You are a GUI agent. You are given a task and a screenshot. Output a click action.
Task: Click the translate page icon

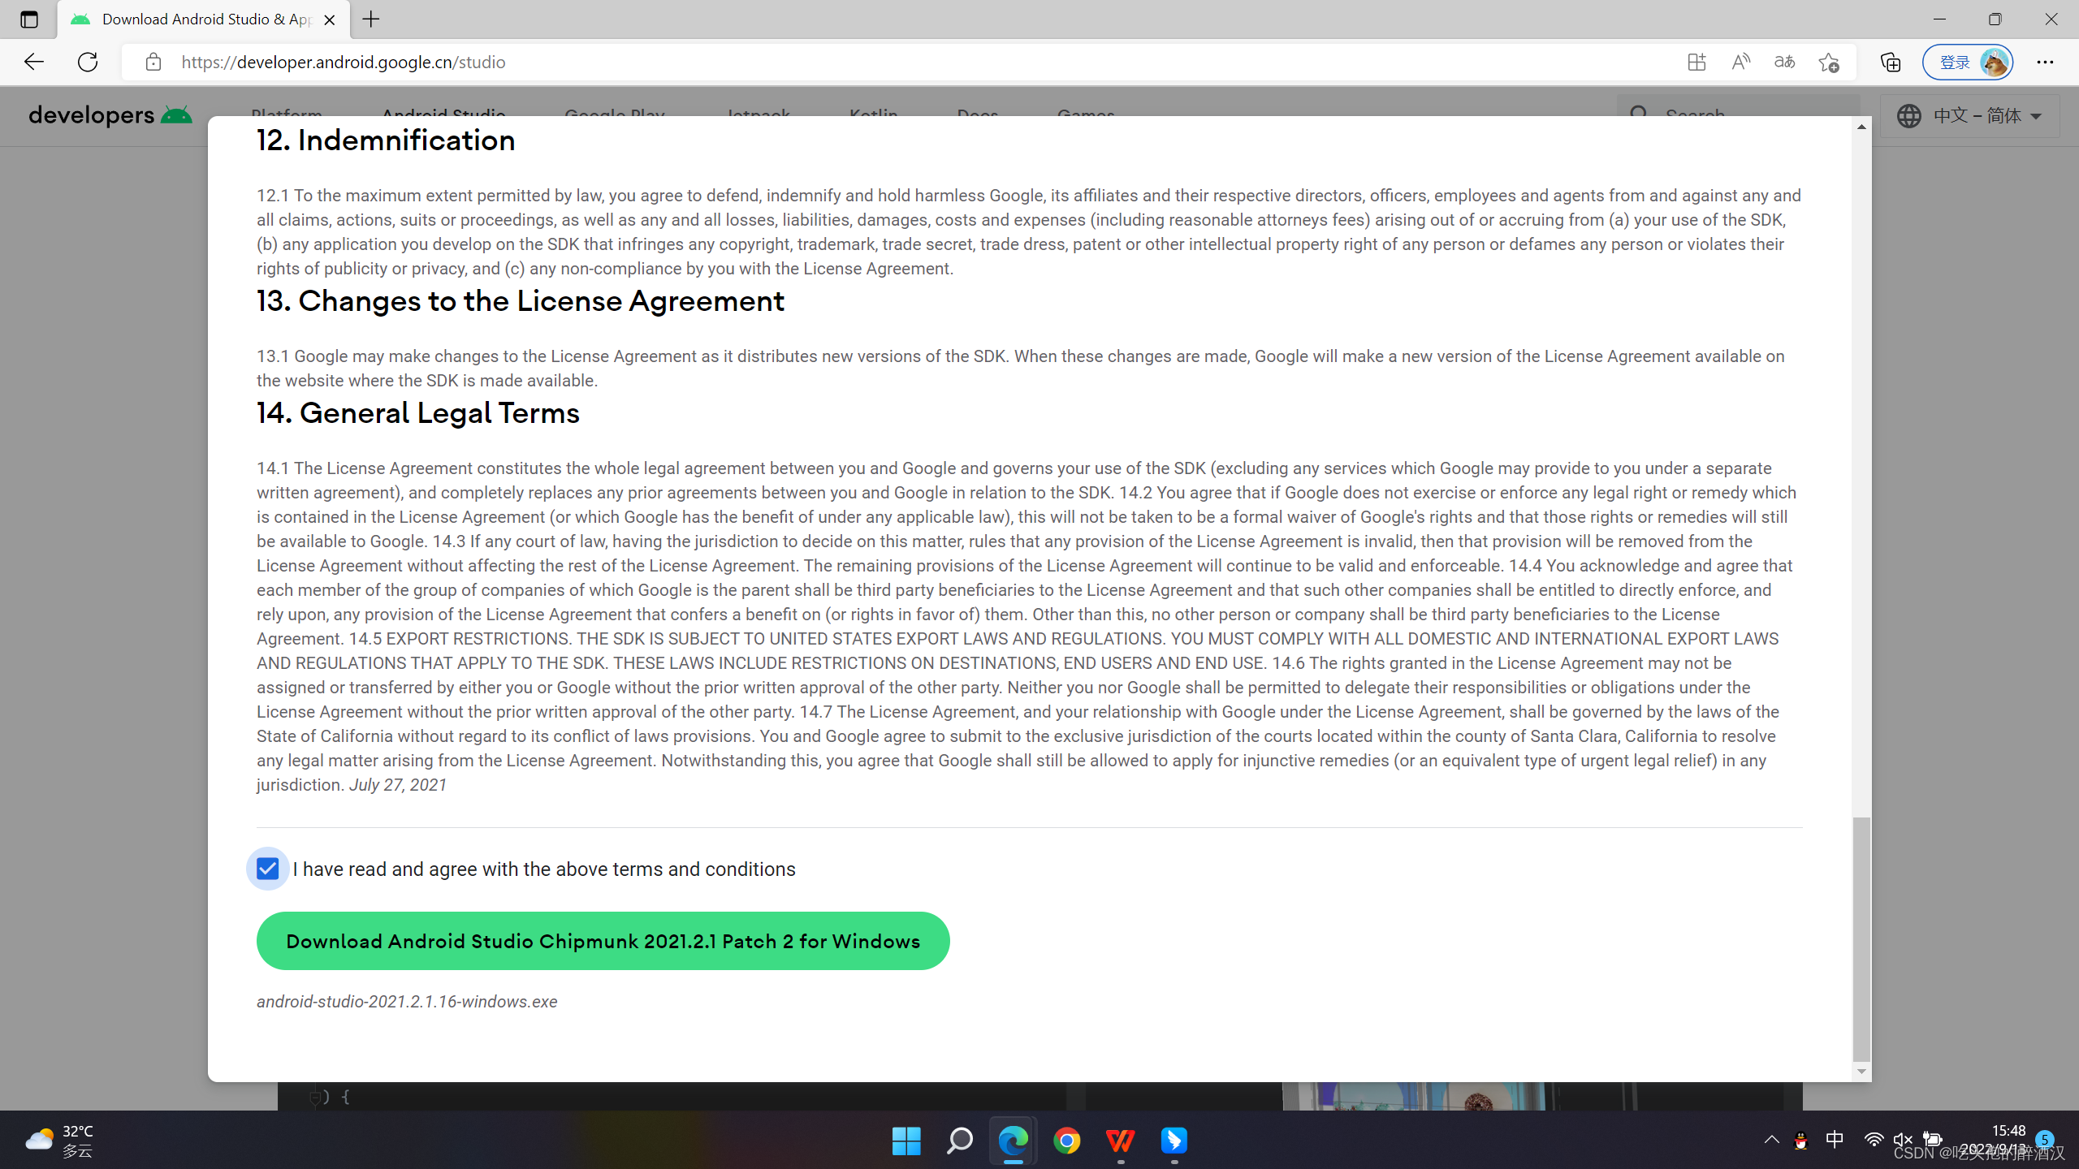pyautogui.click(x=1784, y=62)
